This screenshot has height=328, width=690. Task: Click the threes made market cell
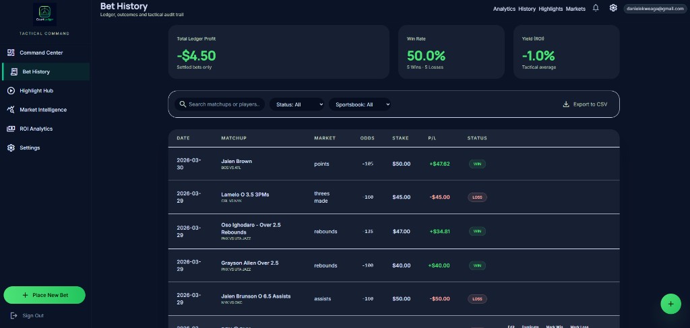[x=321, y=197]
